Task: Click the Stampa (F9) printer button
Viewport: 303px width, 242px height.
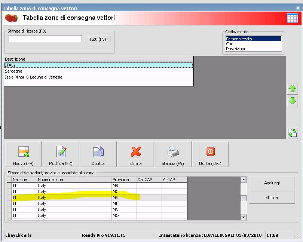Action: coord(173,154)
